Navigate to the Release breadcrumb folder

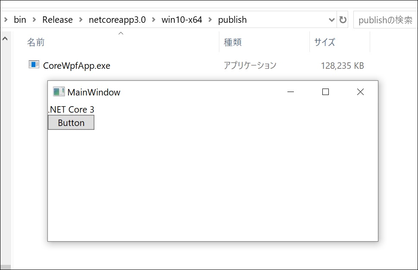tap(57, 20)
